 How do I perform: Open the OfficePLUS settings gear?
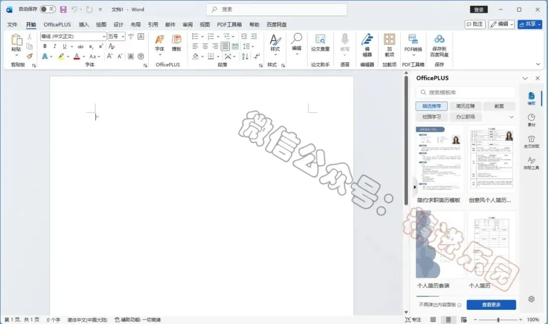[x=531, y=299]
